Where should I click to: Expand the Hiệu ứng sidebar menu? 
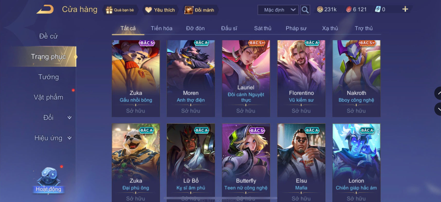point(53,138)
